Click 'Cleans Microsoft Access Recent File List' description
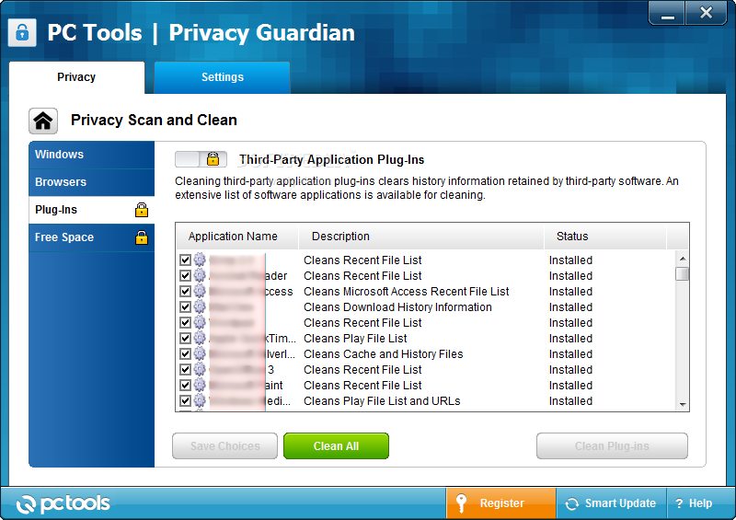The width and height of the screenshot is (736, 520). click(406, 291)
